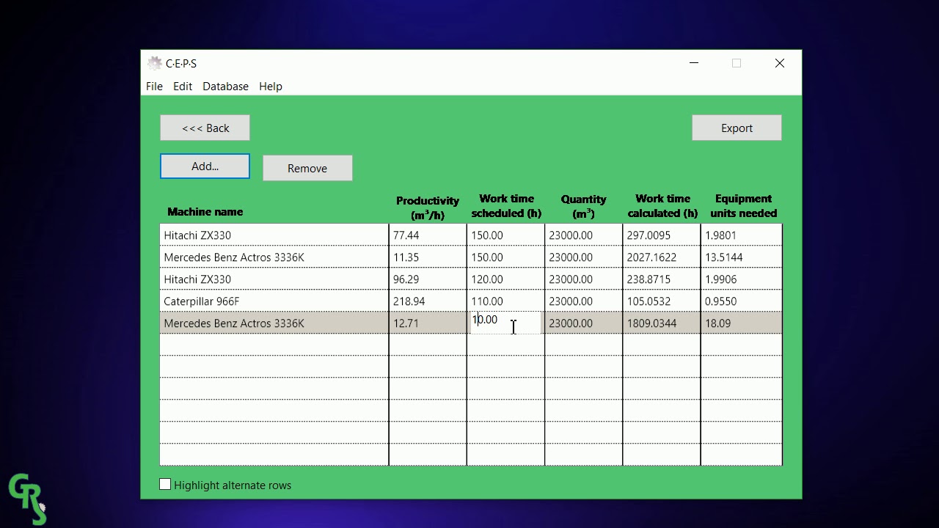
Task: Click equipment units value 13.5144
Action: point(742,257)
